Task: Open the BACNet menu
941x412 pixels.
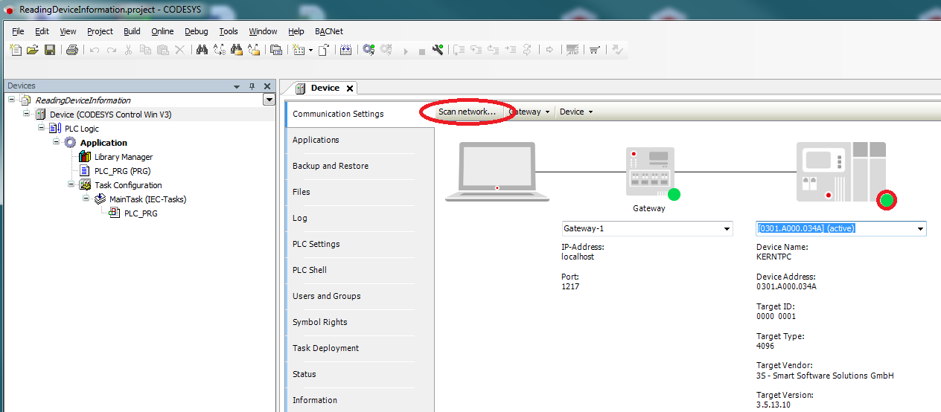Action: 328,31
